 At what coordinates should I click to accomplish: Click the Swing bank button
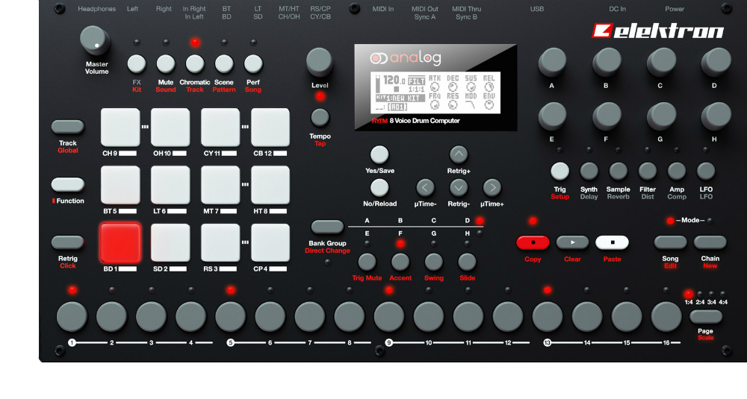coord(433,262)
